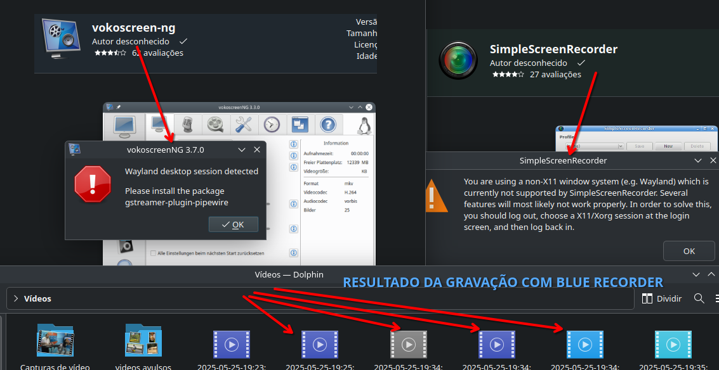Close the SimpleScreenRecorder warning dialog with X

713,161
